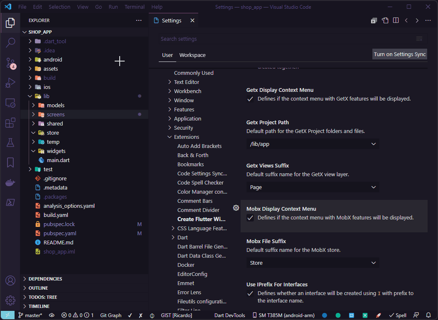This screenshot has height=320, width=438.
Task: Click the cloud publish icon in status bar
Action: [52, 315]
